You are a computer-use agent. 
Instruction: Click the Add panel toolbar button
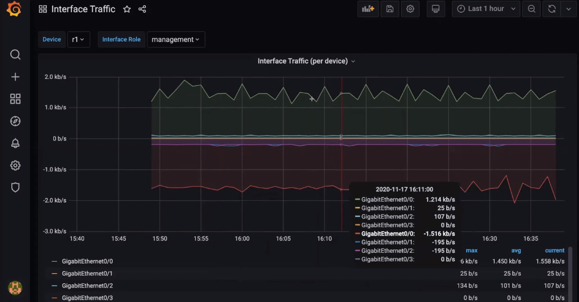[368, 9]
